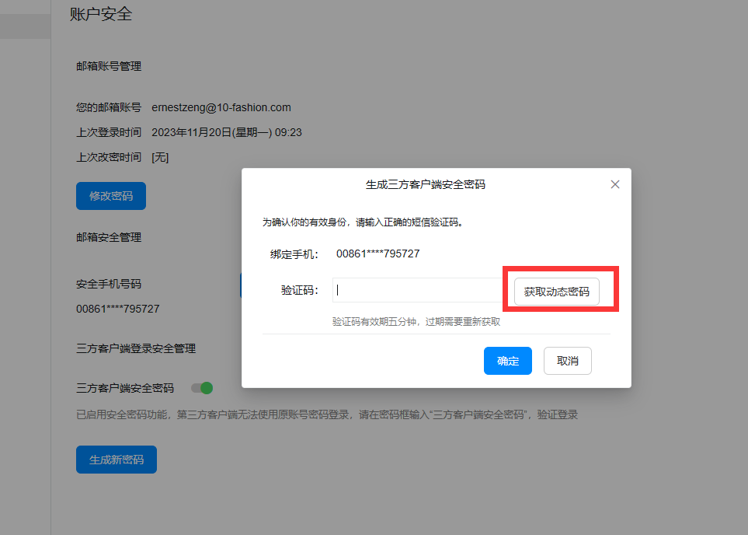The image size is (748, 535).
Task: Click the 生成新密码 button
Action: click(x=116, y=460)
